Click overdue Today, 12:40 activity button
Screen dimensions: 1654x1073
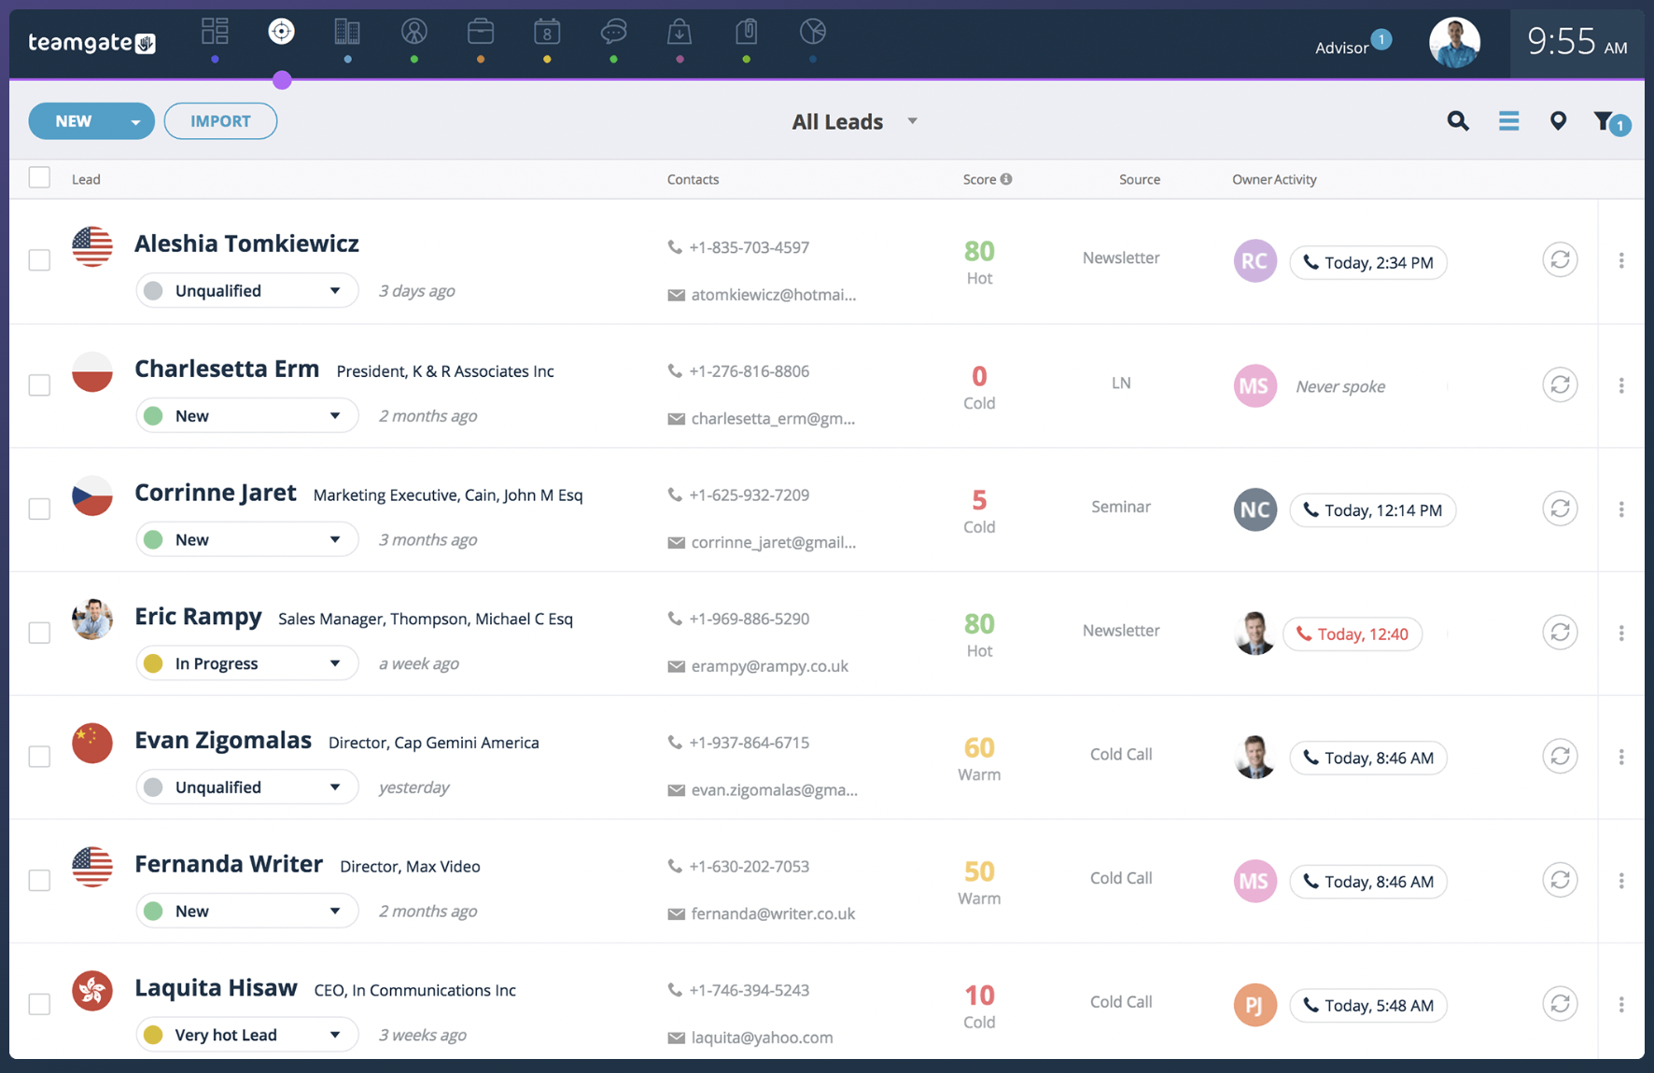coord(1353,634)
